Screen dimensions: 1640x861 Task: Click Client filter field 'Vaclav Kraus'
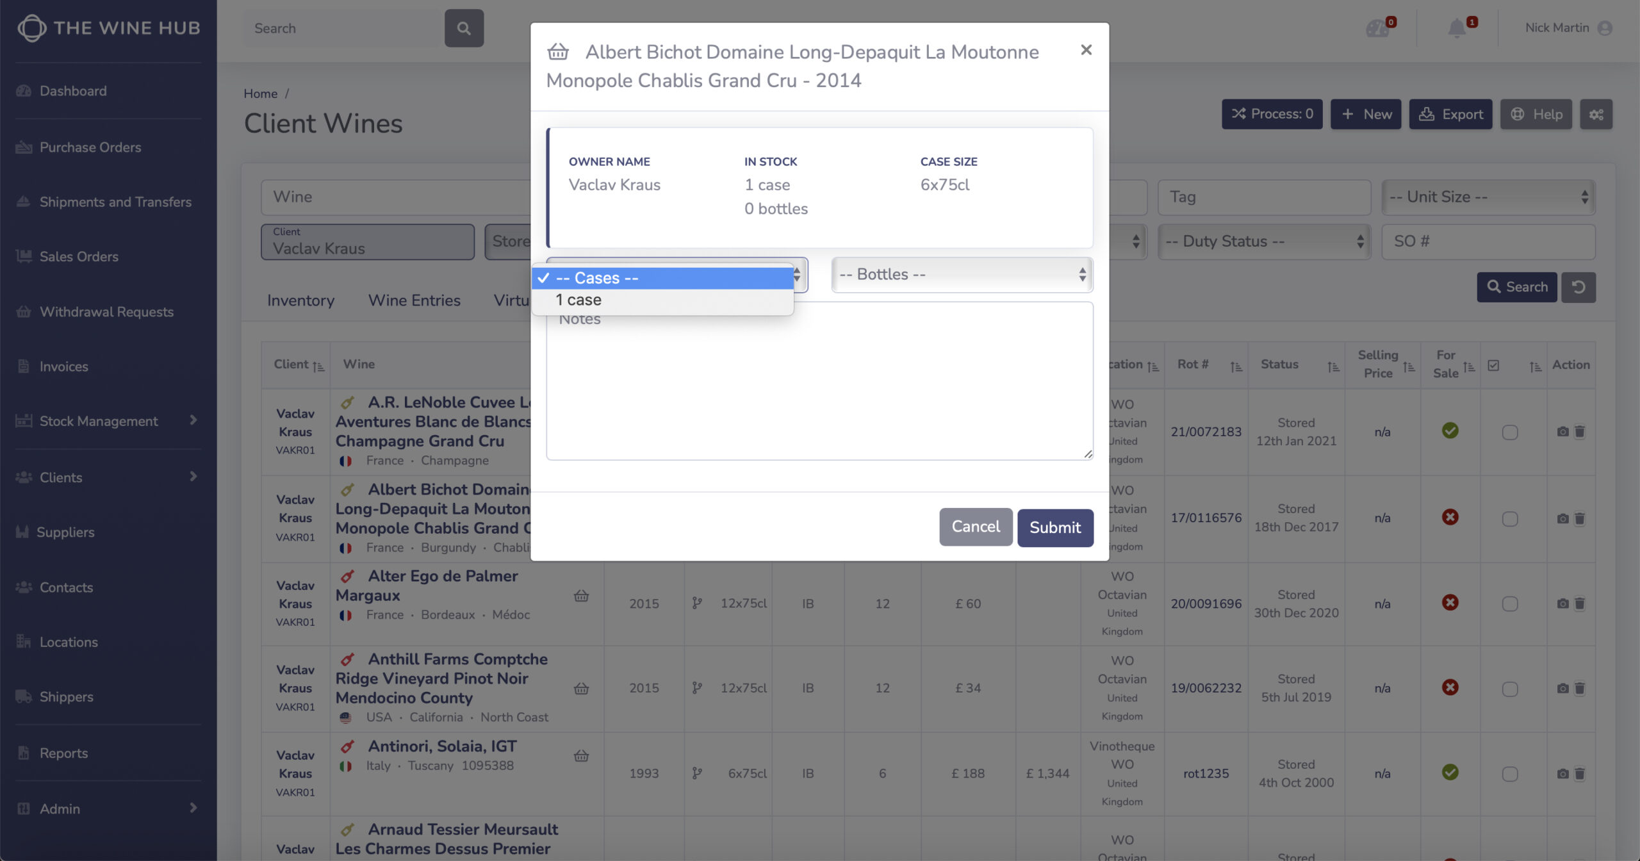click(368, 242)
